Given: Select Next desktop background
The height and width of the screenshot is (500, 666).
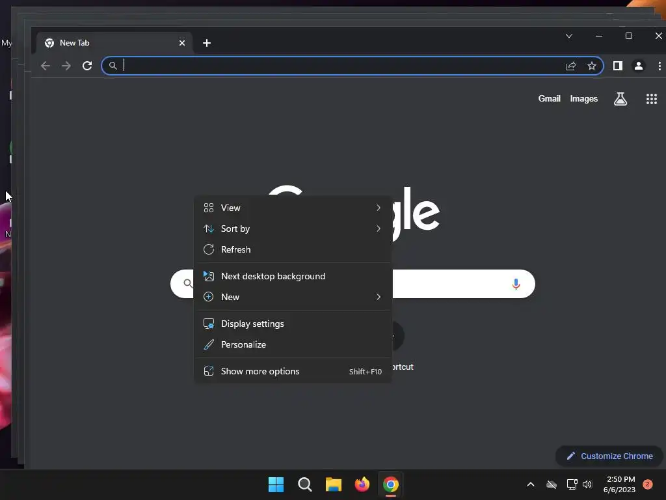Looking at the screenshot, I should (293, 276).
